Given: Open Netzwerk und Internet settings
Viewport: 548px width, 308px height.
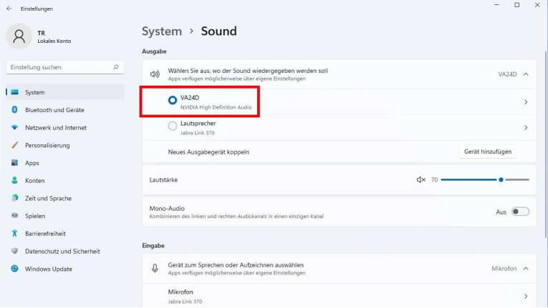Looking at the screenshot, I should point(65,128).
